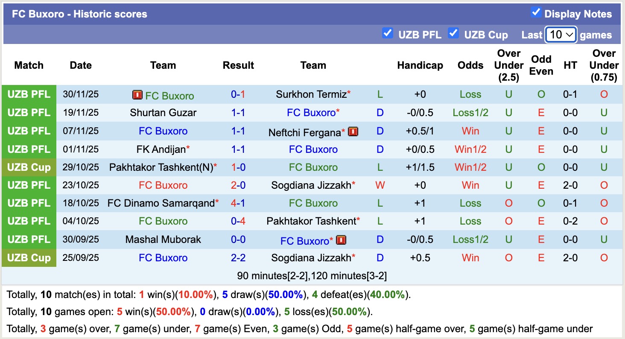Screen dimensions: 625x339
Task: Click red card icon beside FC Buxoro on 30/11/25
Action: (x=137, y=95)
